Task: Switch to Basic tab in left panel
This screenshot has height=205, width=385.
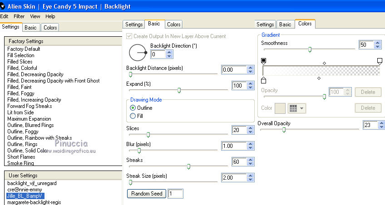Action: tap(31, 28)
